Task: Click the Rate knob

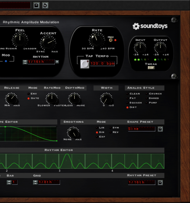Action: tap(97, 40)
